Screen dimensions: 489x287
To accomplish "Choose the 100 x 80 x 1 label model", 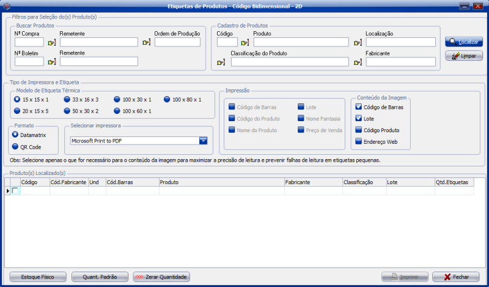I will point(167,99).
